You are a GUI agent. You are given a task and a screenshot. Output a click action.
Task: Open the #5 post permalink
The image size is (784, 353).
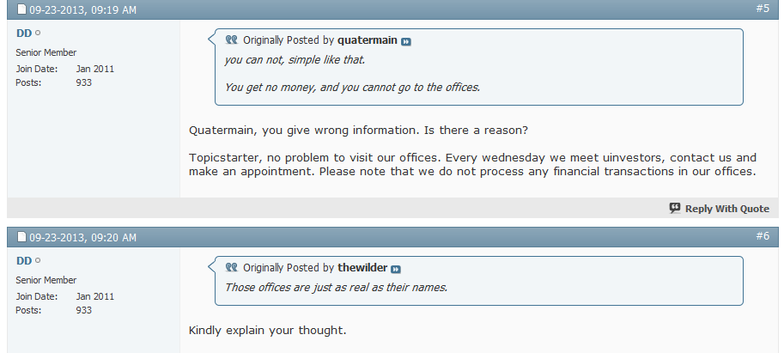[762, 9]
